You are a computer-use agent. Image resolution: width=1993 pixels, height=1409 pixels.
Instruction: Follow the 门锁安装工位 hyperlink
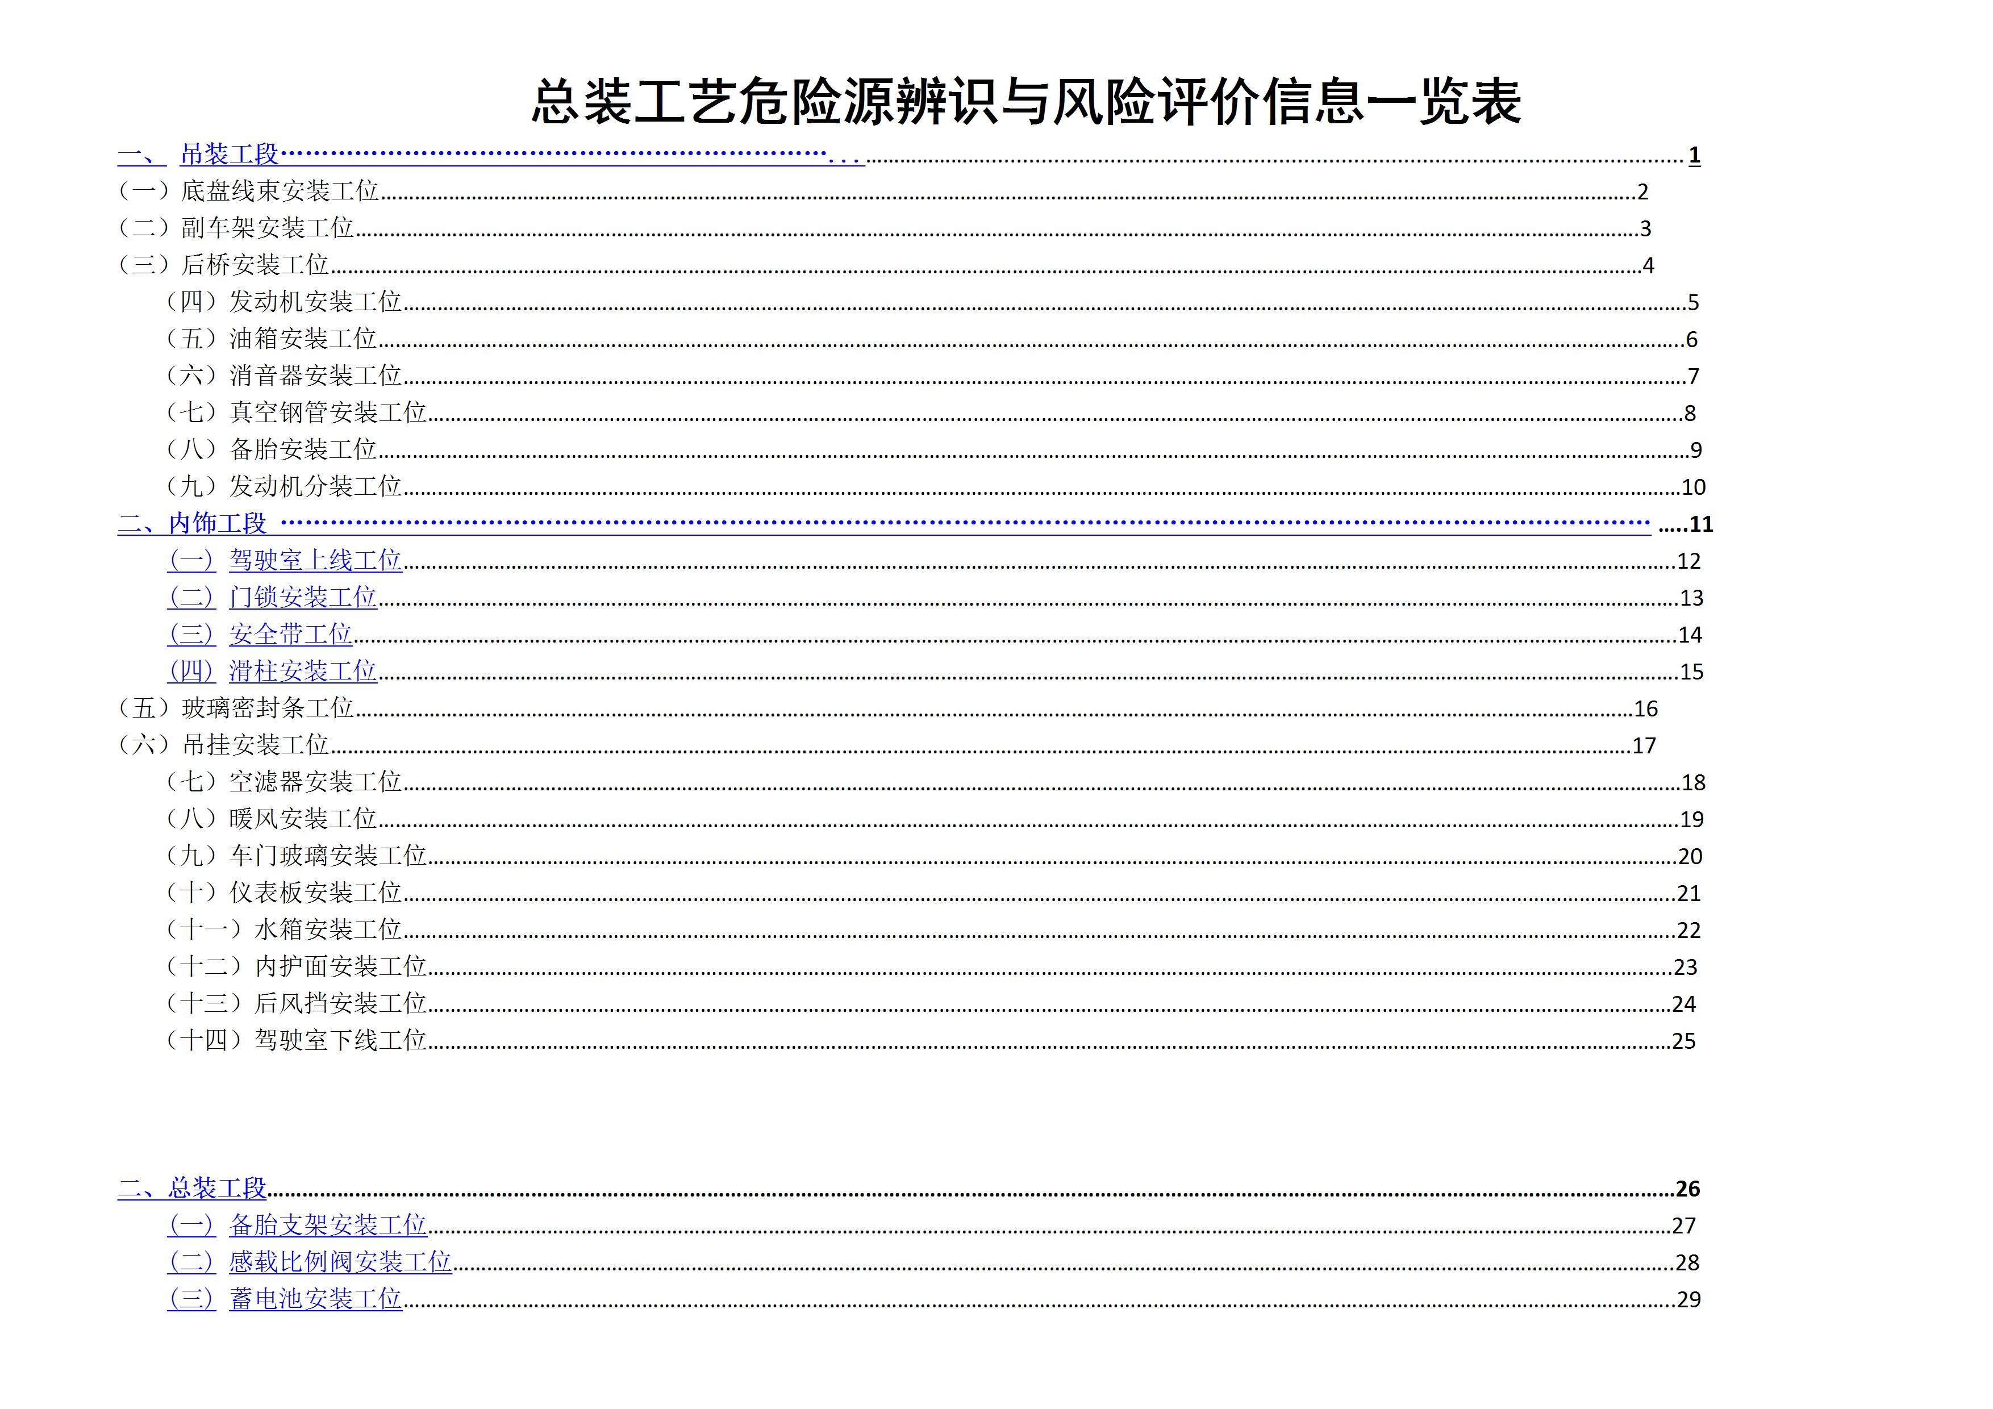[303, 597]
